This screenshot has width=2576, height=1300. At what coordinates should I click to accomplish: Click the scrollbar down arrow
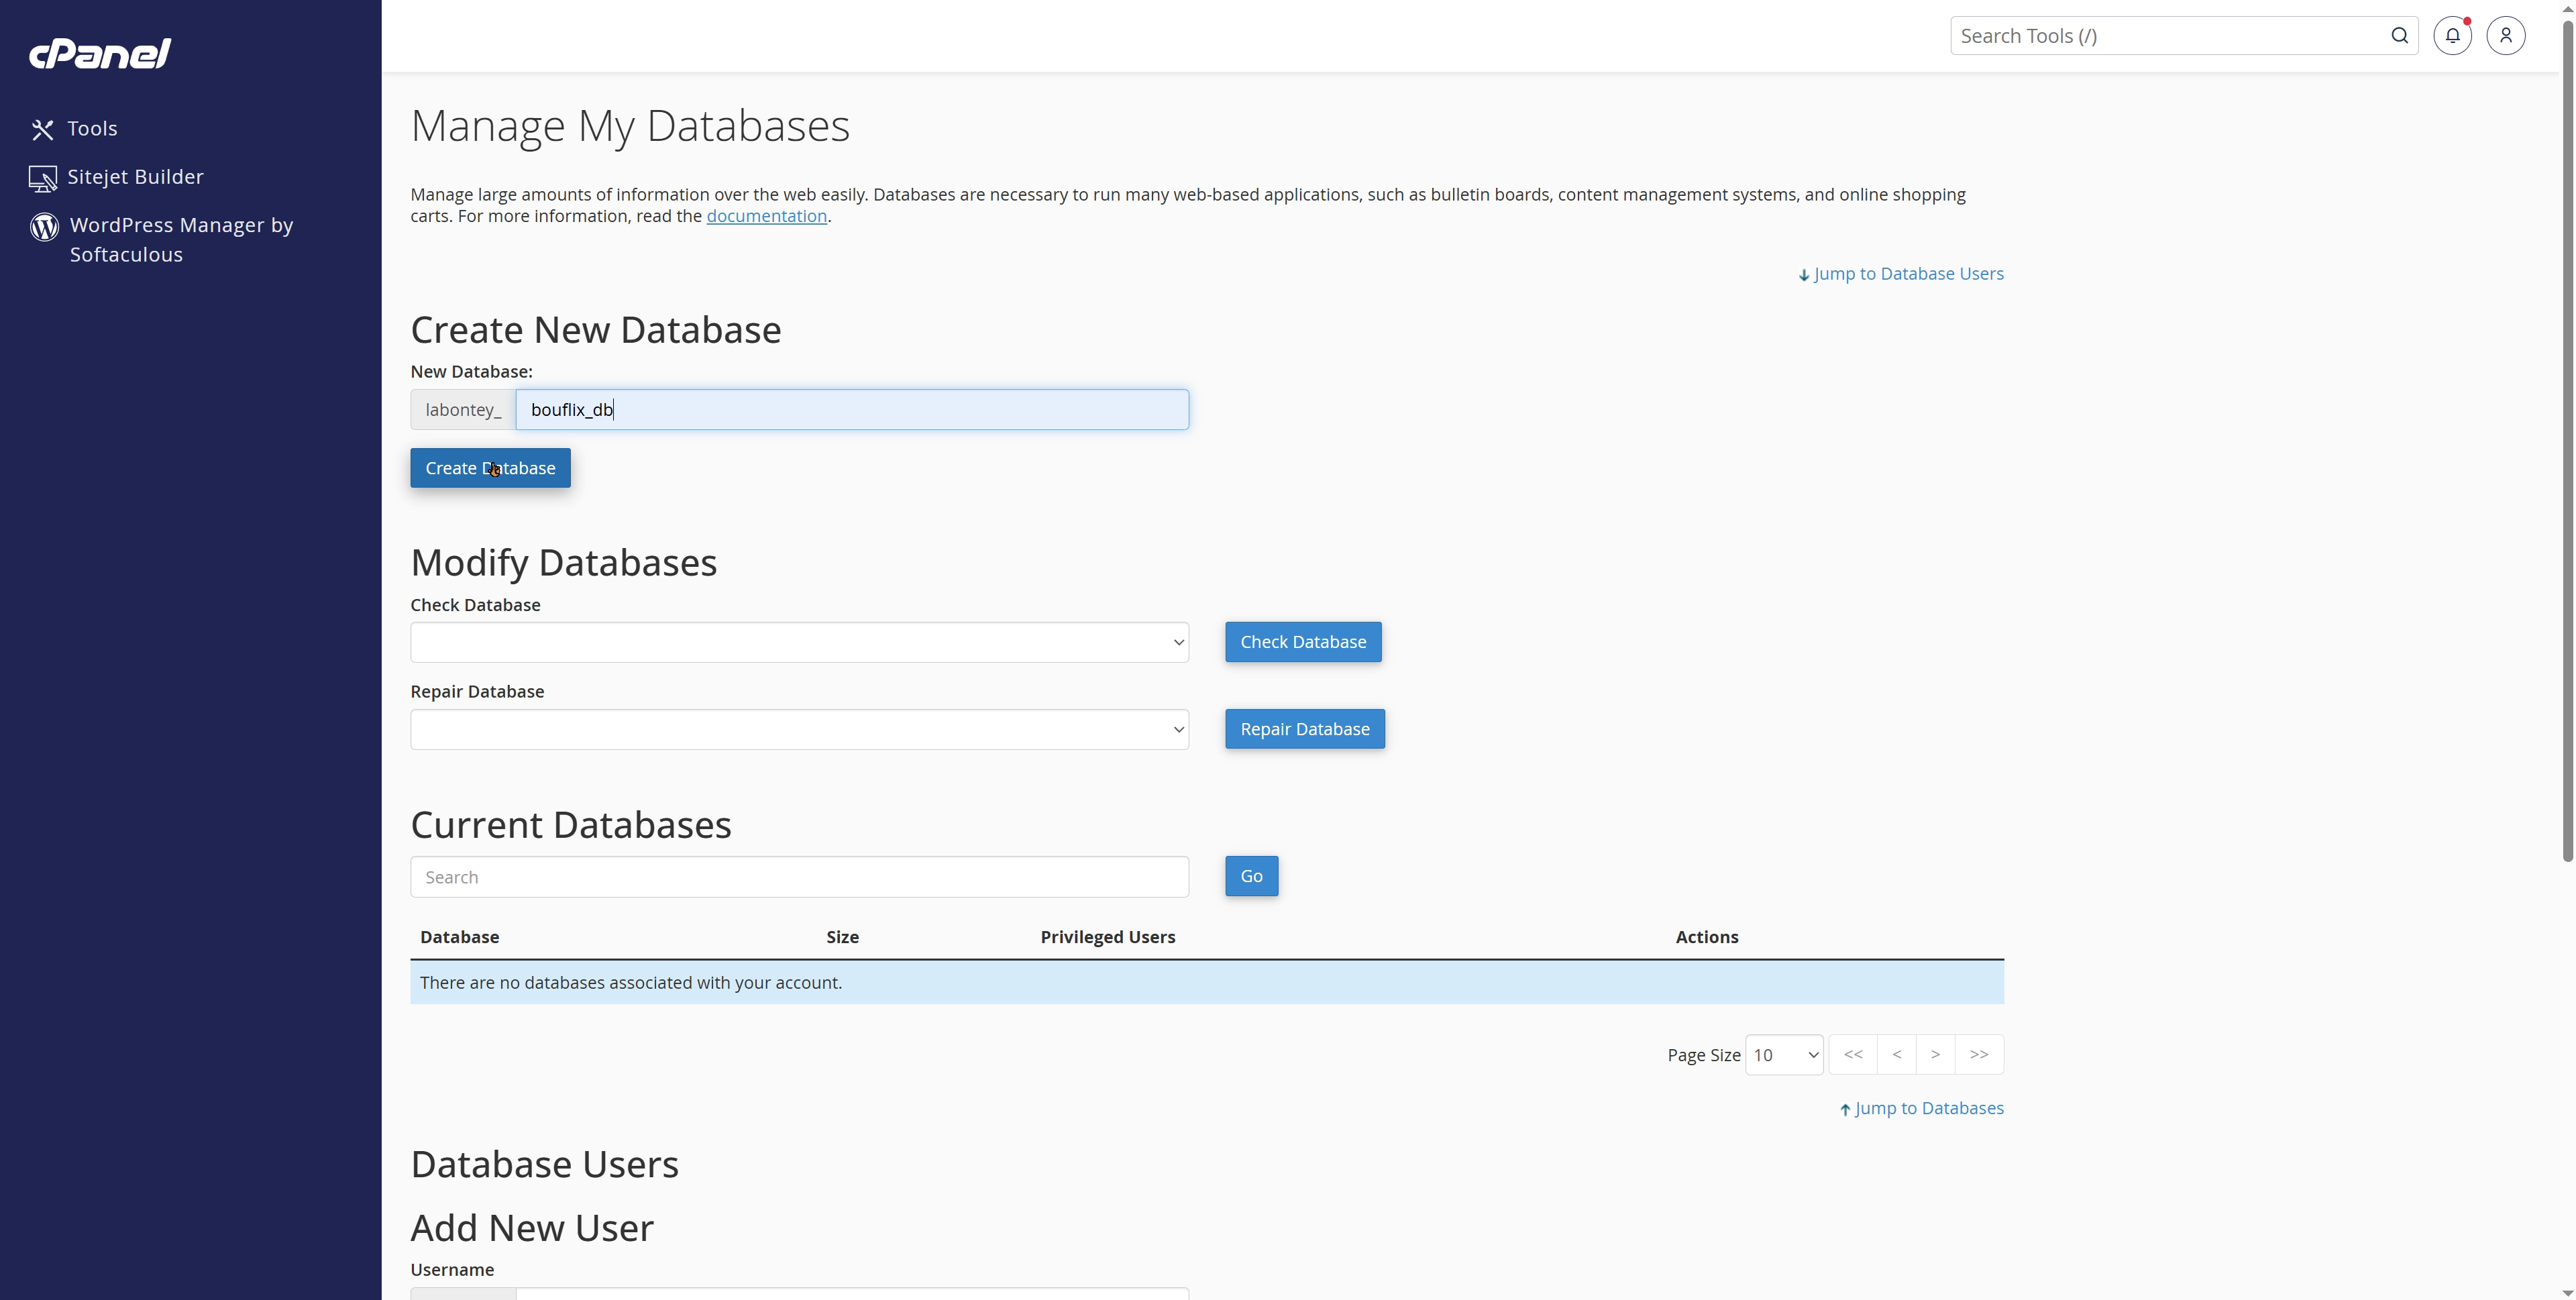2567,1292
